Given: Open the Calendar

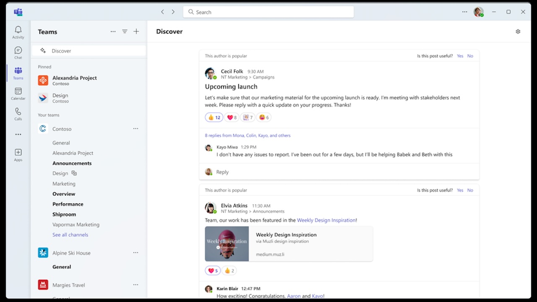Looking at the screenshot, I should click(x=18, y=93).
